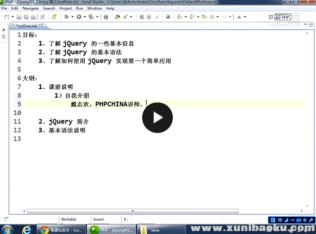Click the horizontal scrollbar in editor
The width and height of the screenshot is (316, 234).
(x=149, y=210)
